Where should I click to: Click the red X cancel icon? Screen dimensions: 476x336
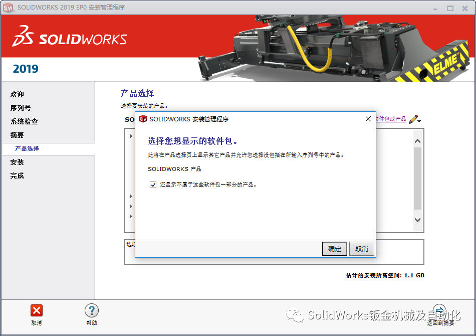point(37,311)
